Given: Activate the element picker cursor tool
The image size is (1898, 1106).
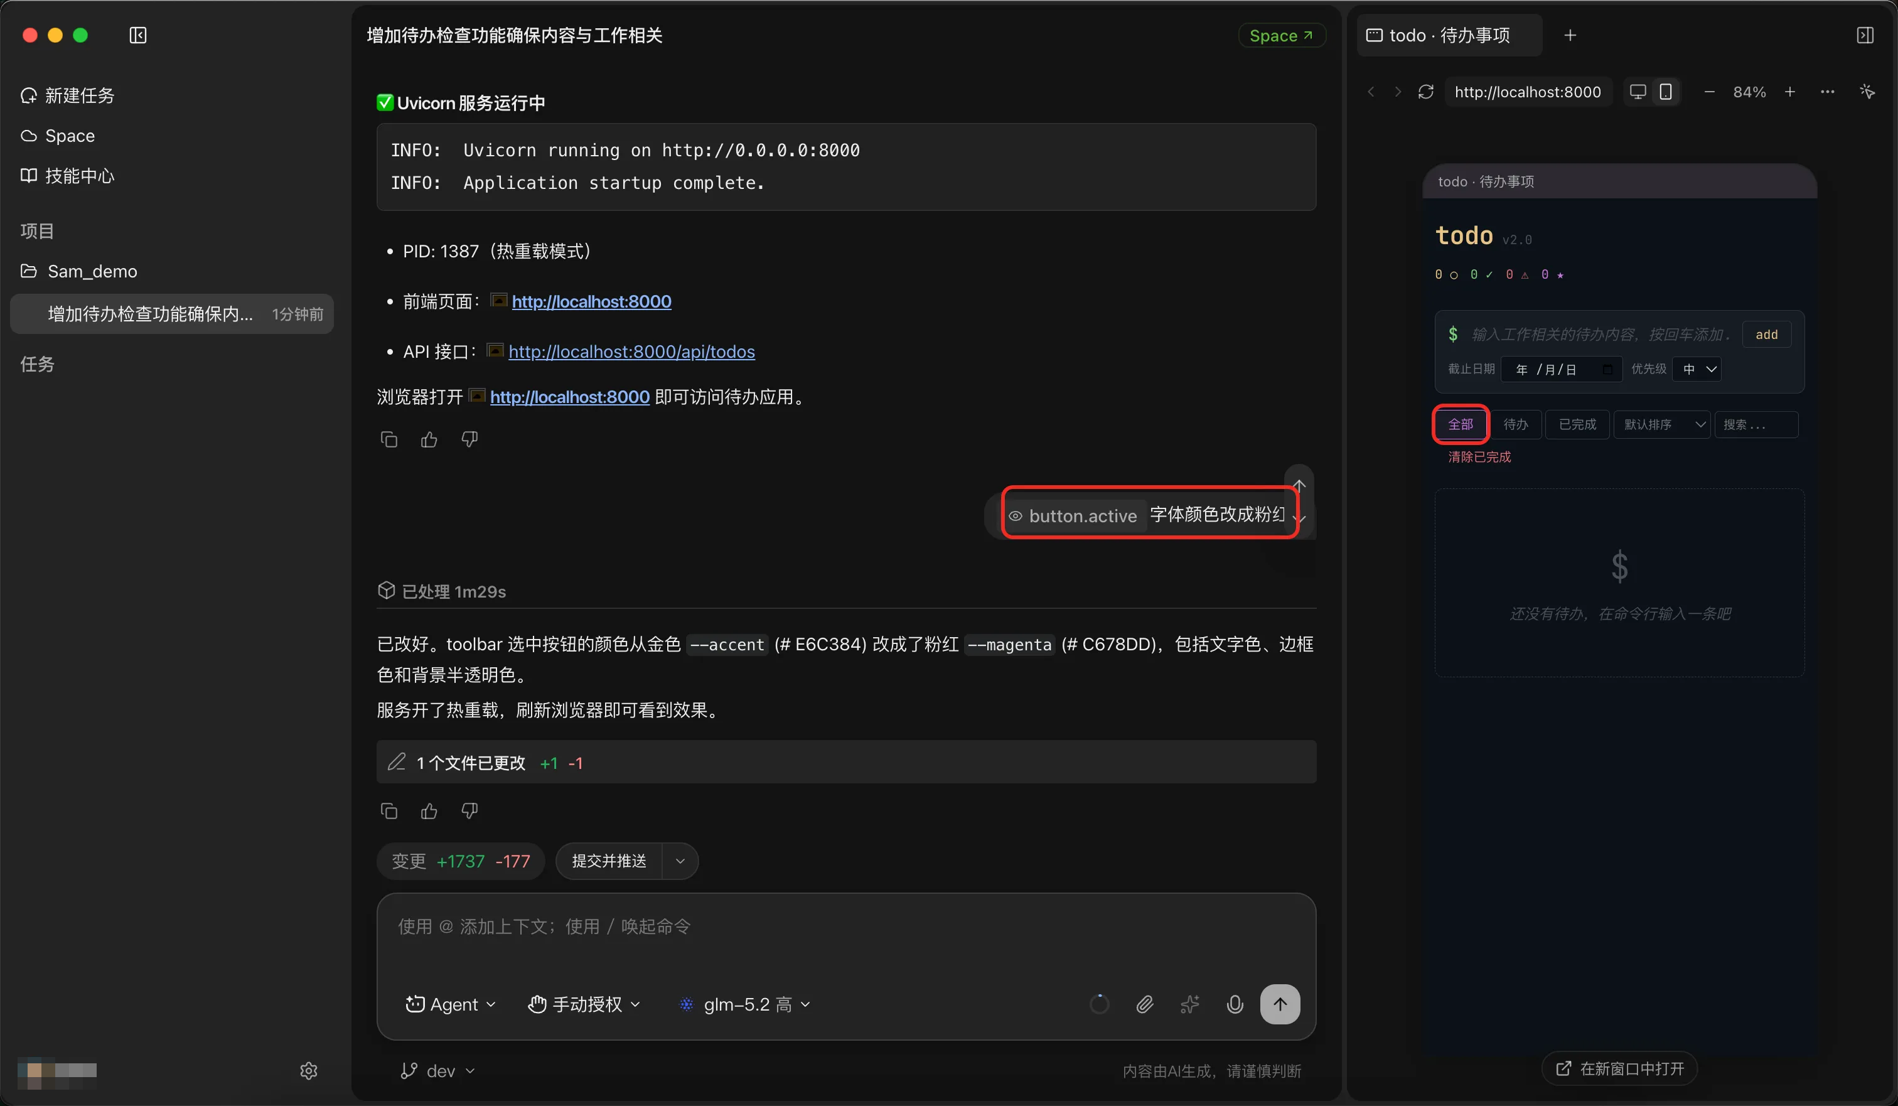Looking at the screenshot, I should point(1867,92).
